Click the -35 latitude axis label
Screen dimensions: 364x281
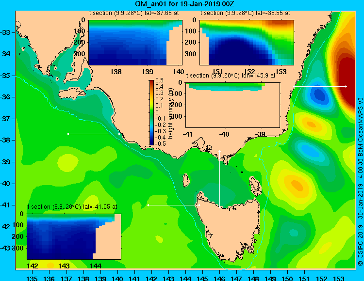(x=5, y=76)
